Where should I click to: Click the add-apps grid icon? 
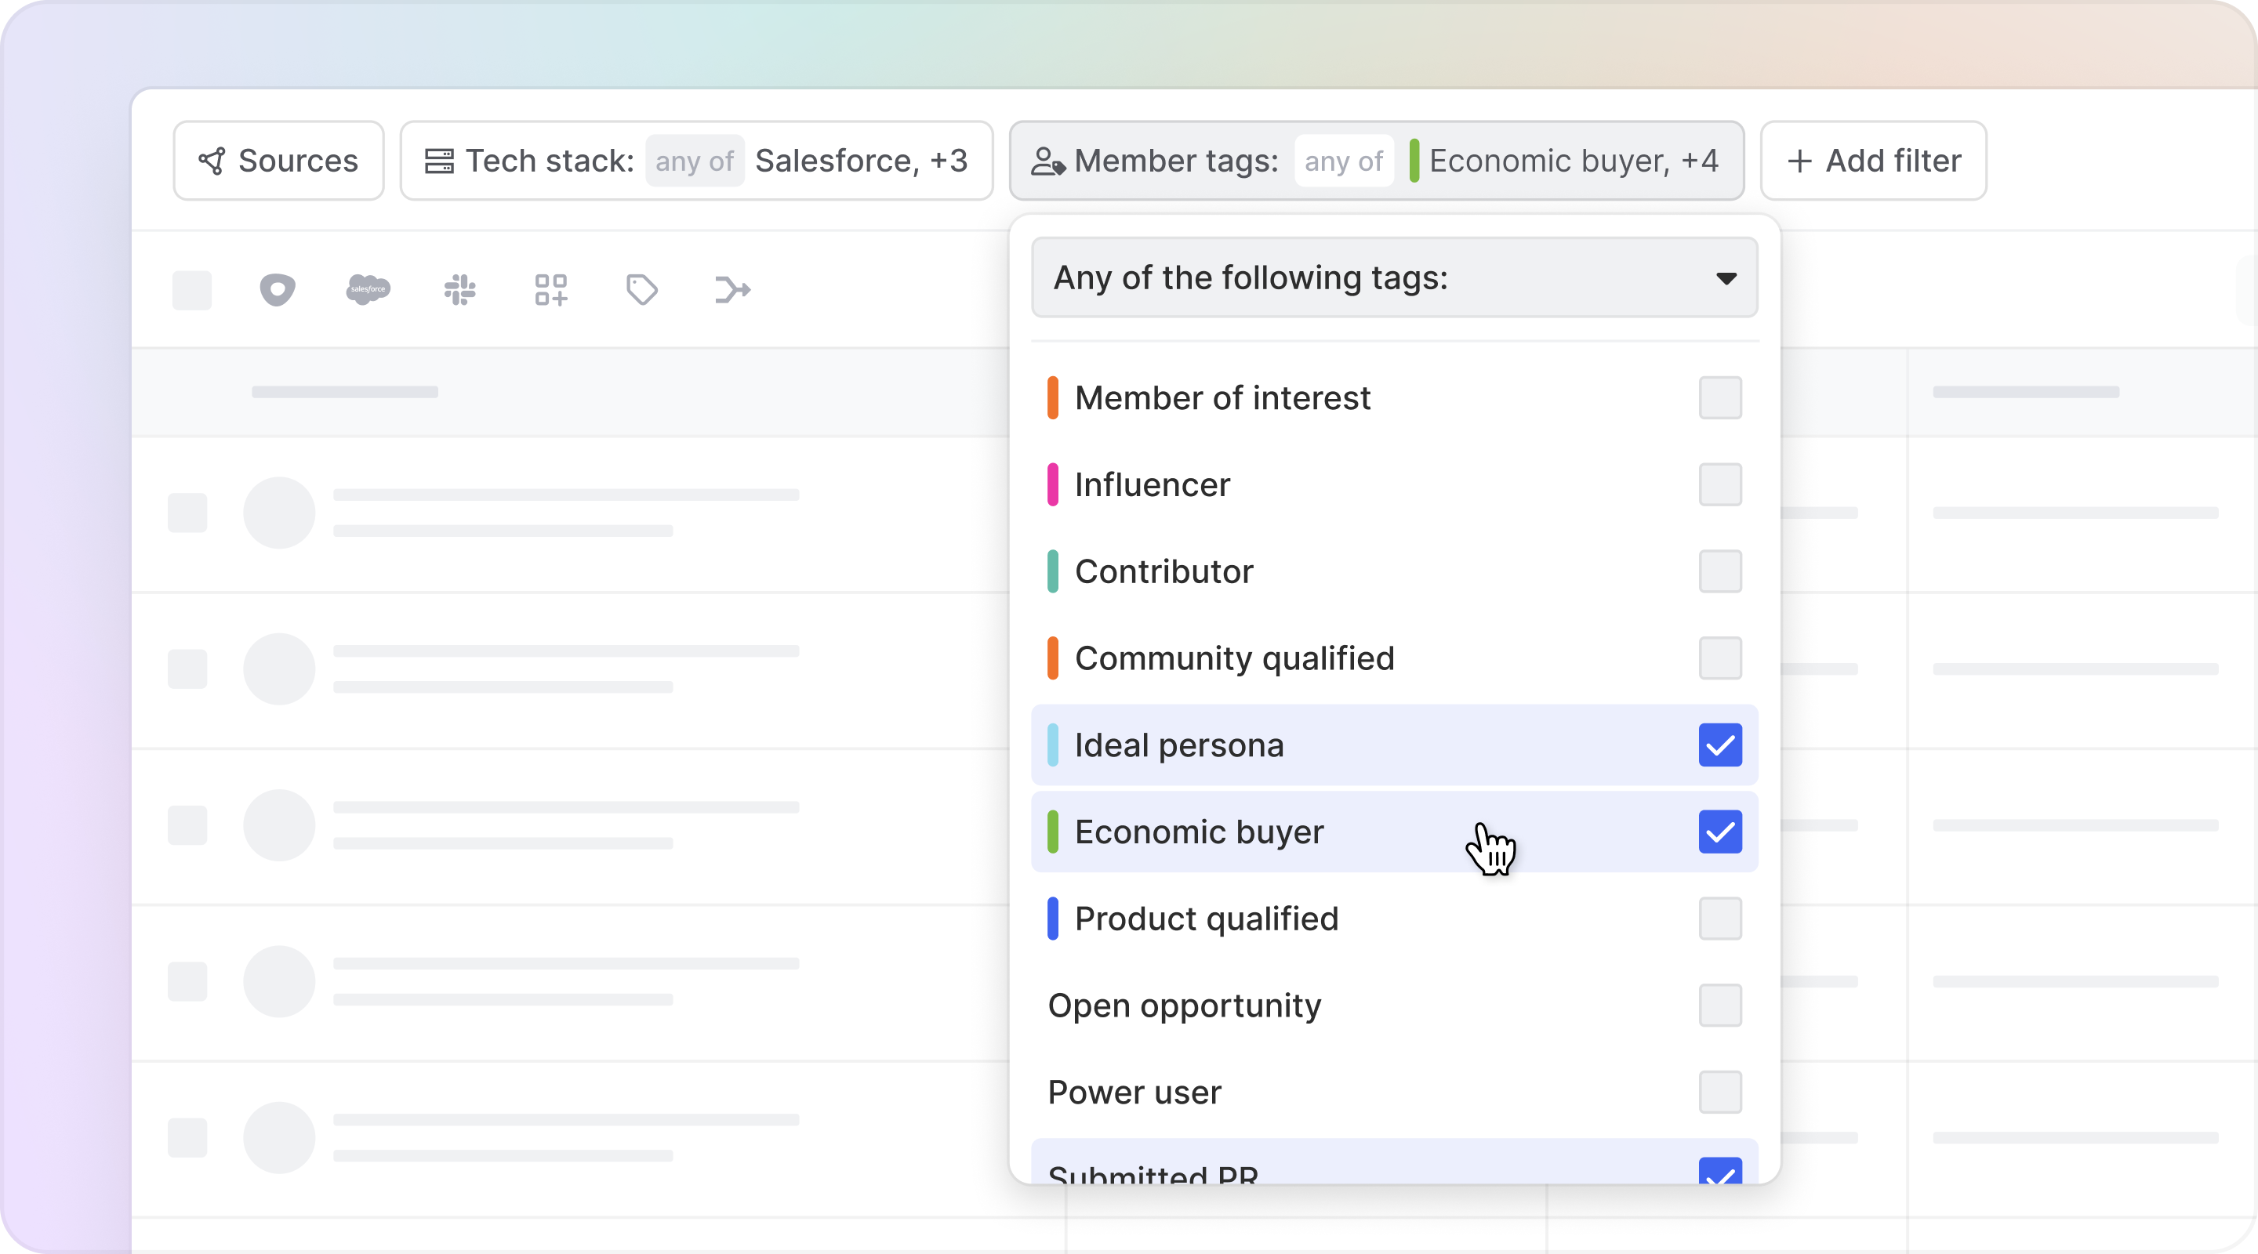550,289
